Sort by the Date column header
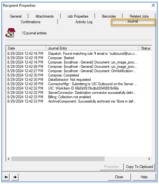Viewport: 159px width, 184px height. coord(26,48)
